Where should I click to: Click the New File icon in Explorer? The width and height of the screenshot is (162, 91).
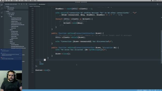click(x=19, y=4)
